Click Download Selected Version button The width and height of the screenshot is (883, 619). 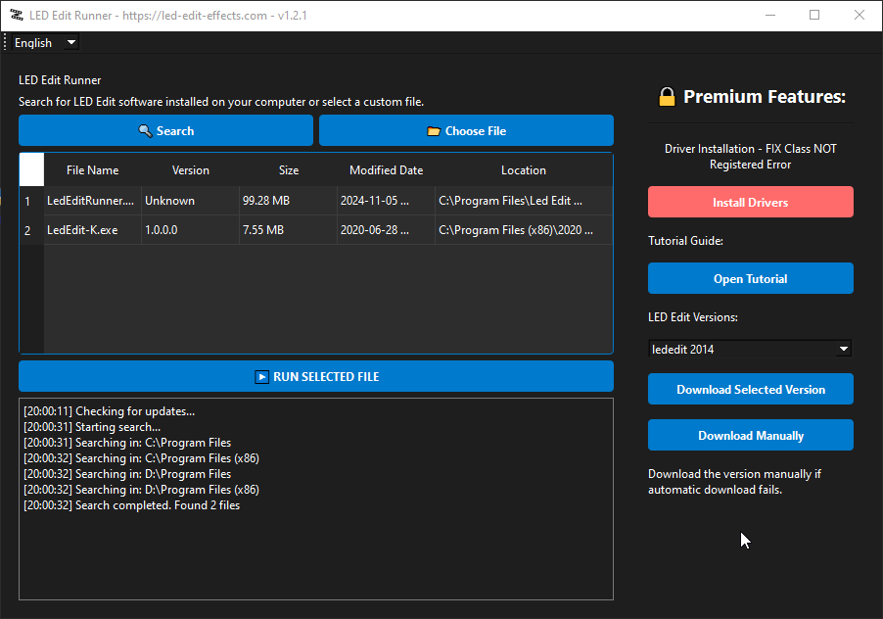(750, 390)
